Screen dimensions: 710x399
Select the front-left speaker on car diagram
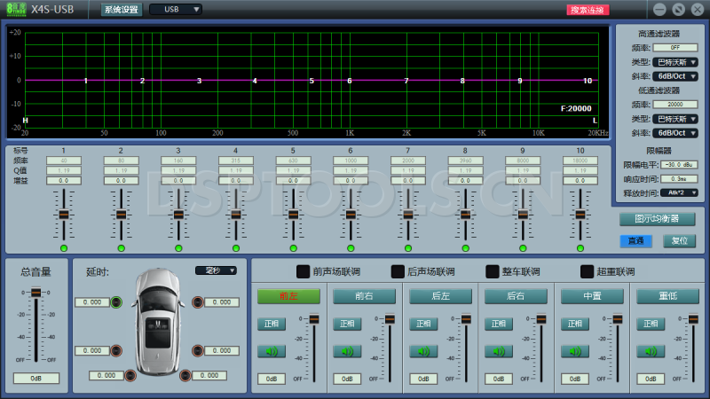point(117,302)
